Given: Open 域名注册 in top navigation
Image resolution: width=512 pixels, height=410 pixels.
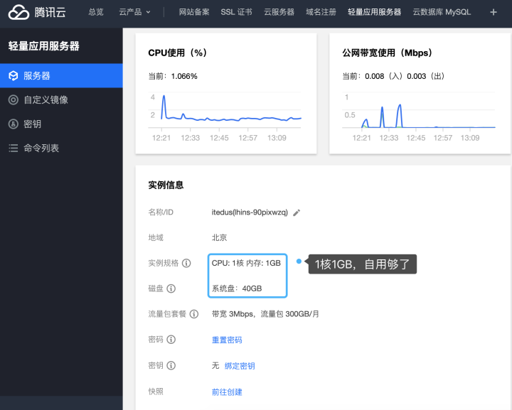Looking at the screenshot, I should [321, 12].
